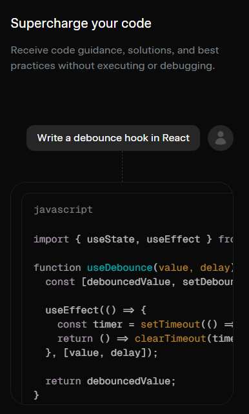Click the 'useEffect(() ⇒ {' line
This screenshot has width=249, height=414.
(x=96, y=310)
